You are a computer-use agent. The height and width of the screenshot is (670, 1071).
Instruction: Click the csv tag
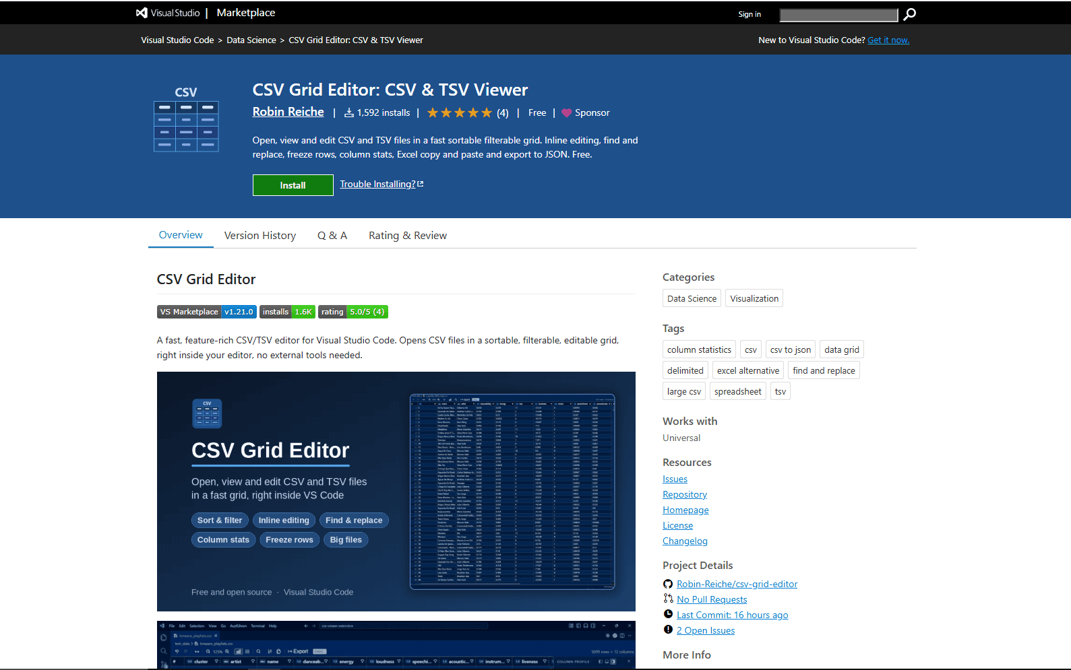pyautogui.click(x=751, y=349)
